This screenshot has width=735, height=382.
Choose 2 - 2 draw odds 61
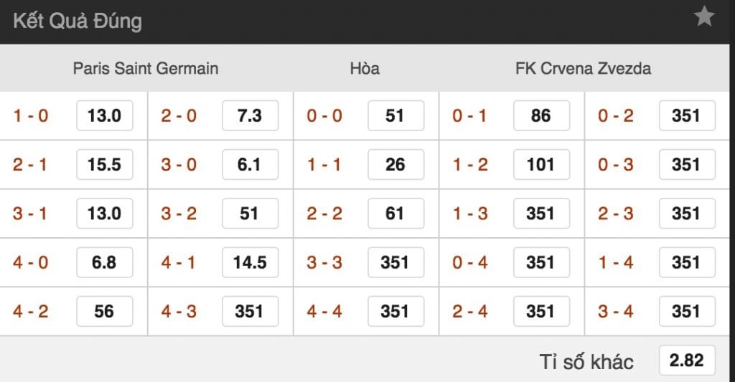pos(395,214)
